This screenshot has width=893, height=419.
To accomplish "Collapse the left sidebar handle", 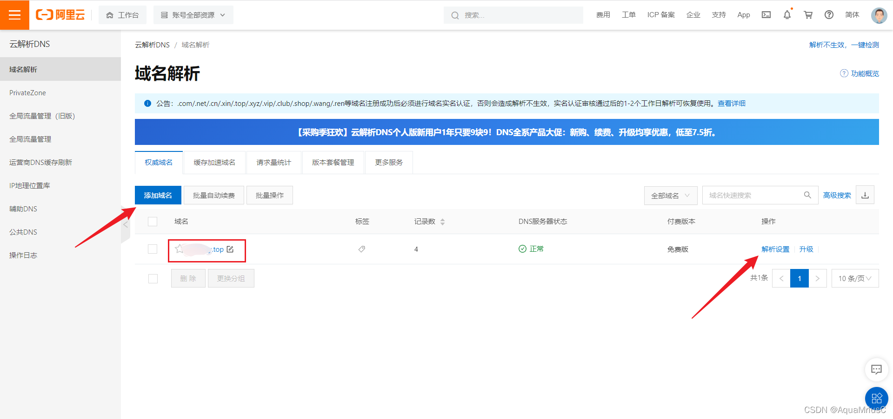I will click(x=126, y=224).
